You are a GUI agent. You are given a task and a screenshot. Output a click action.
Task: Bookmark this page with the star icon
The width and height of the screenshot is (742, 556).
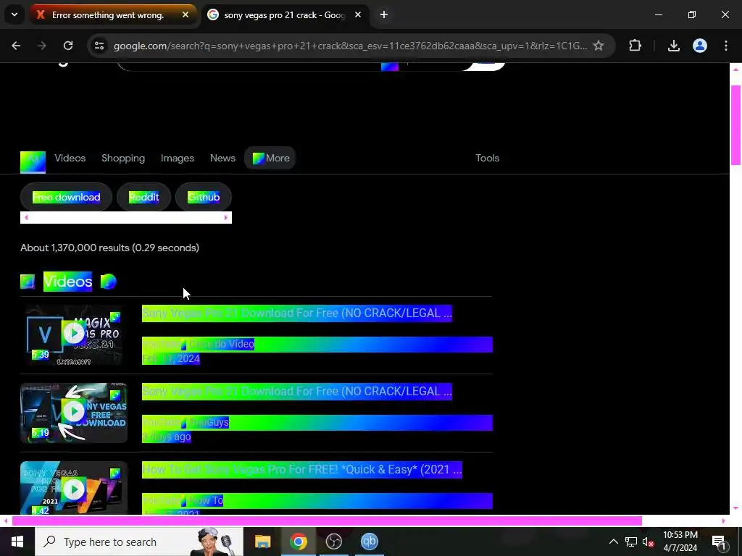click(x=599, y=46)
